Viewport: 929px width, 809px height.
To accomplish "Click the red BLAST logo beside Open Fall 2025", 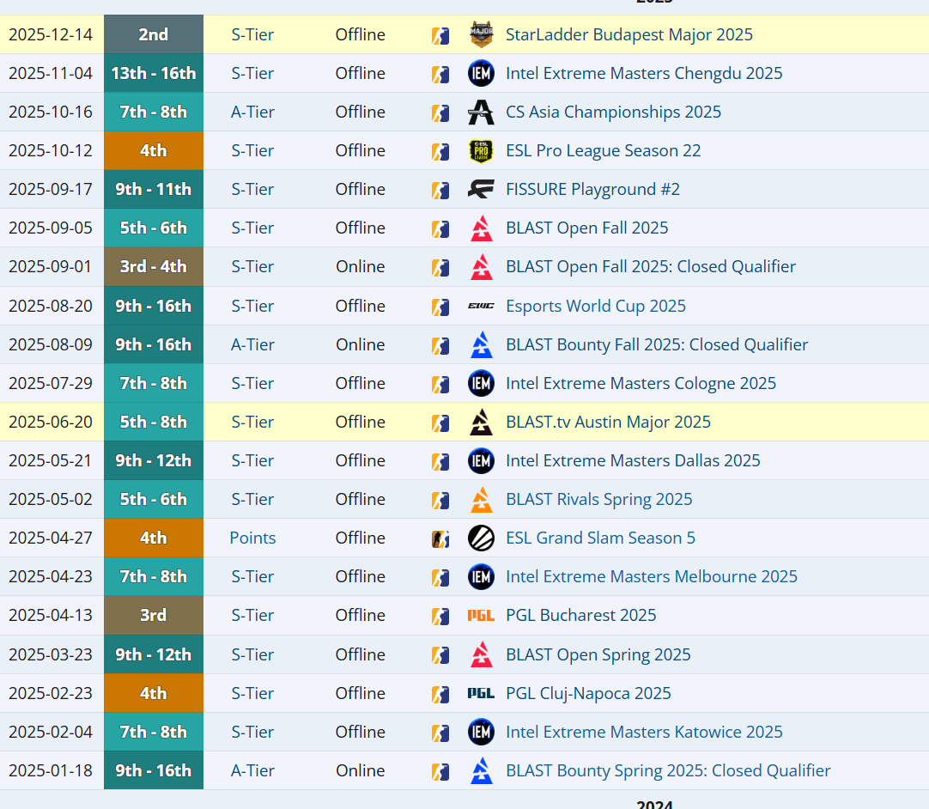I will click(x=481, y=228).
